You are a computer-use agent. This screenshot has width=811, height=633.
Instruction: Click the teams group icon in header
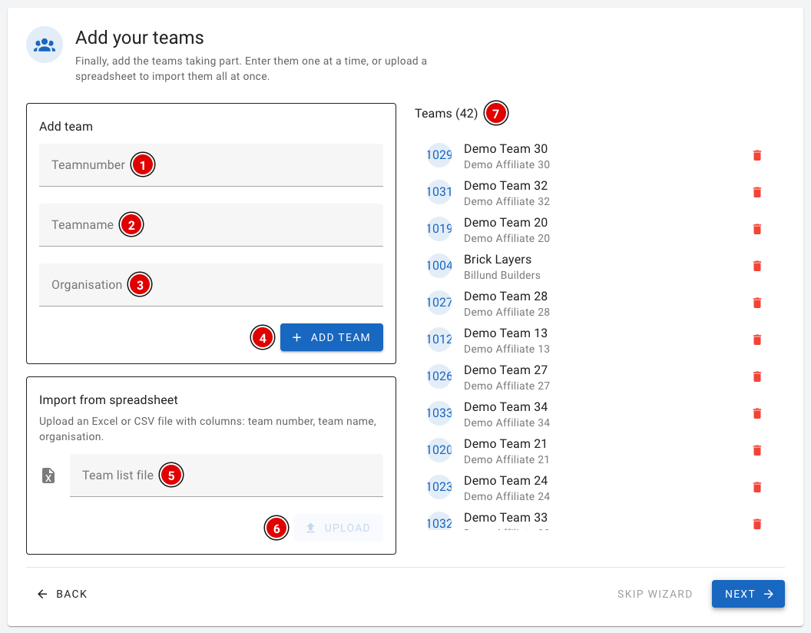pos(45,45)
